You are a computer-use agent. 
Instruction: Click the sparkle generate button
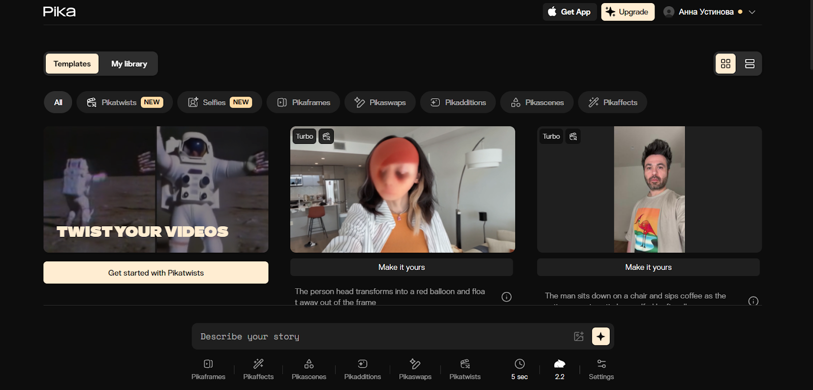coord(601,336)
